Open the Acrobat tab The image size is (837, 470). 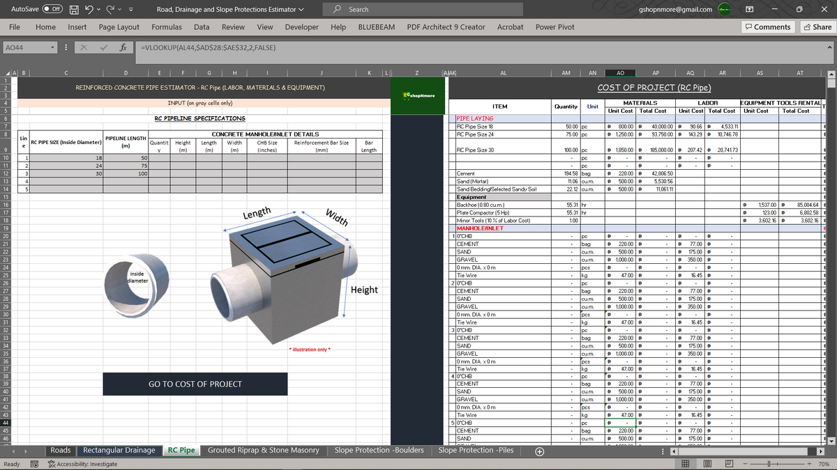pos(510,27)
